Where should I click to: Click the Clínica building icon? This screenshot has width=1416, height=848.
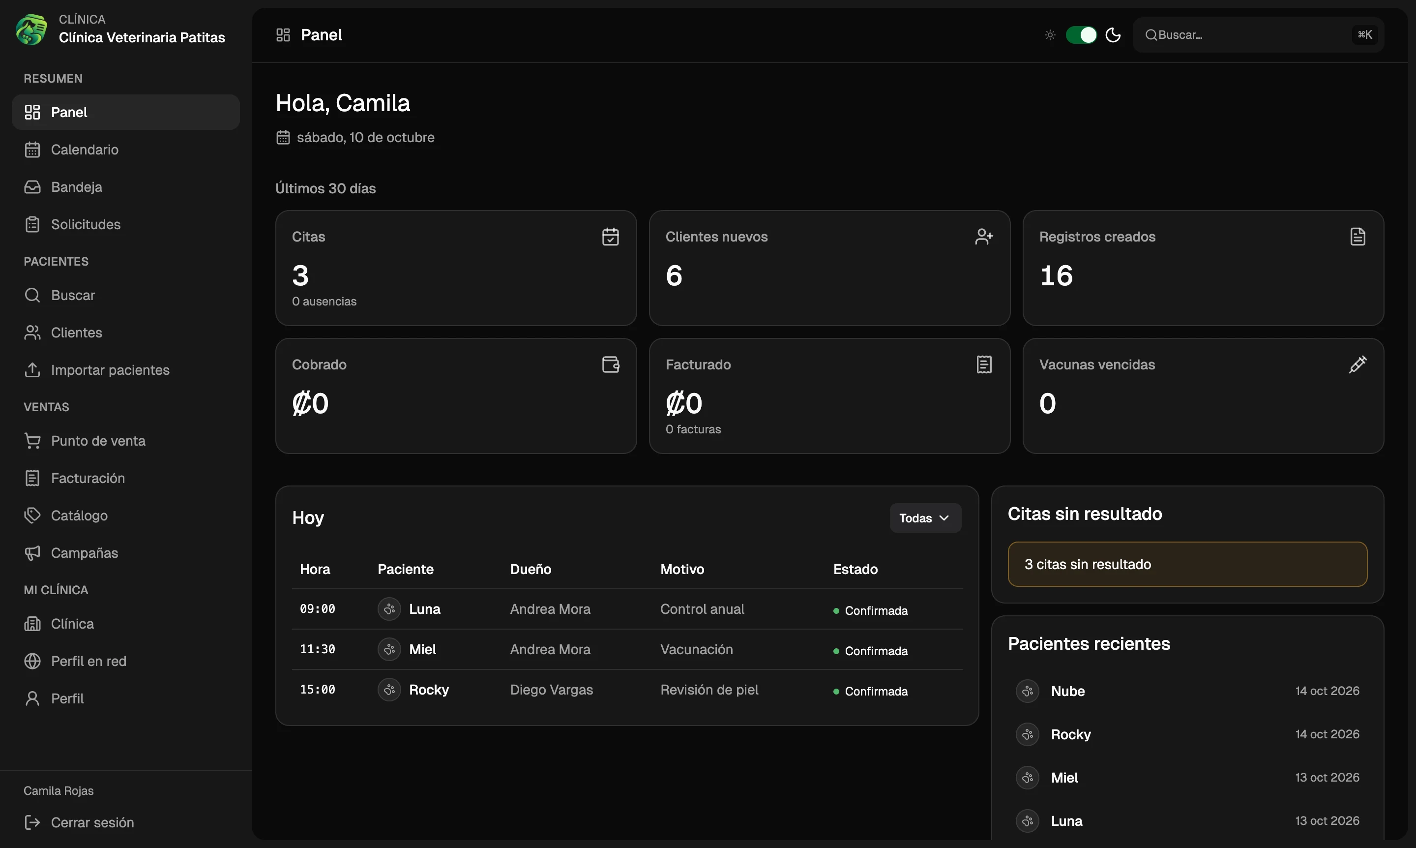[32, 623]
